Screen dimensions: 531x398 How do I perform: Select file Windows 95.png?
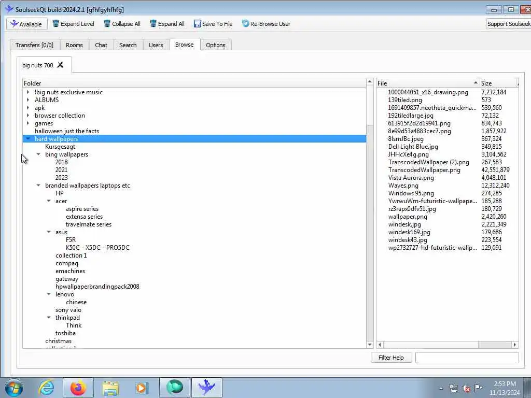tap(411, 193)
